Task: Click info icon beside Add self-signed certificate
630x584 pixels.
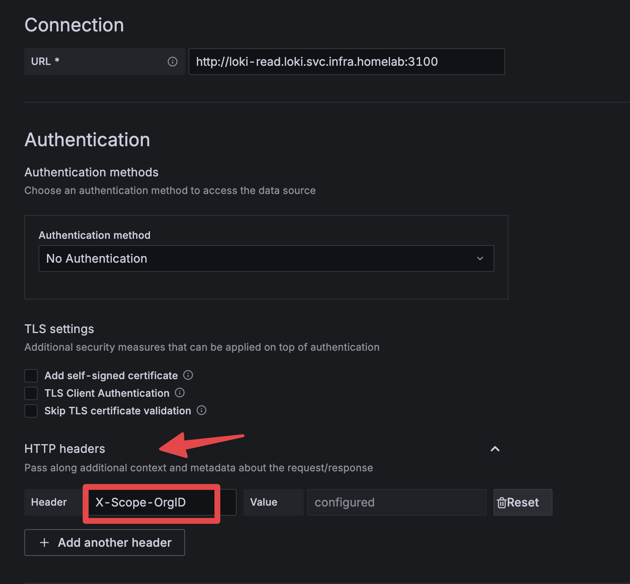Action: tap(188, 375)
